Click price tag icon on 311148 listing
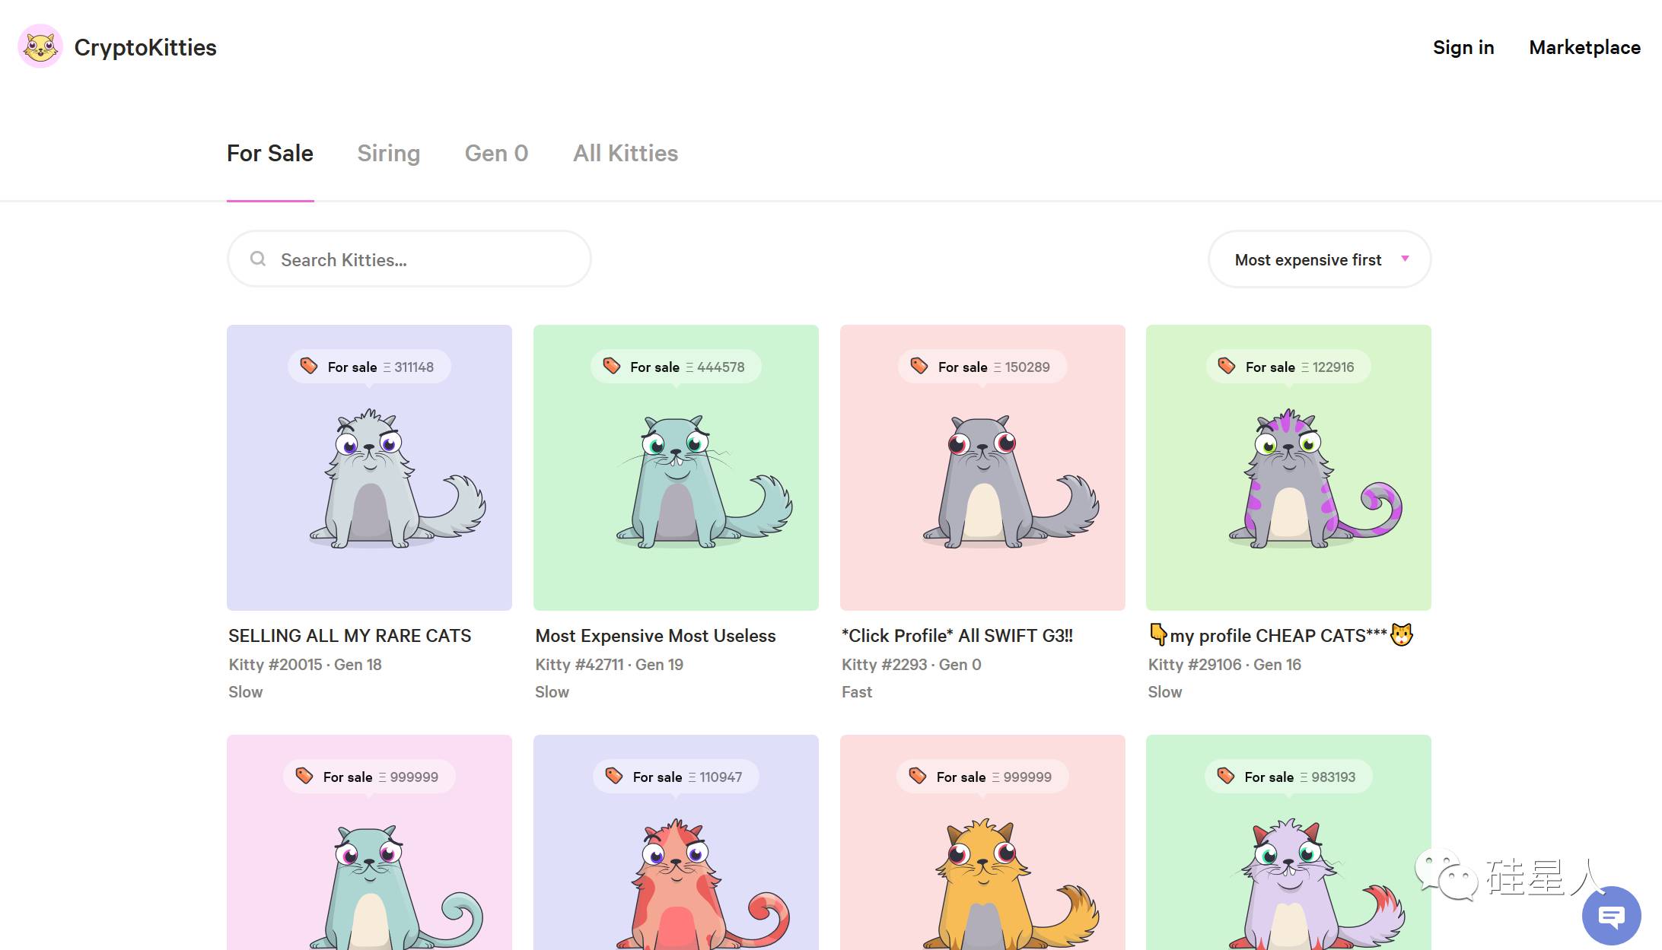 click(x=309, y=367)
